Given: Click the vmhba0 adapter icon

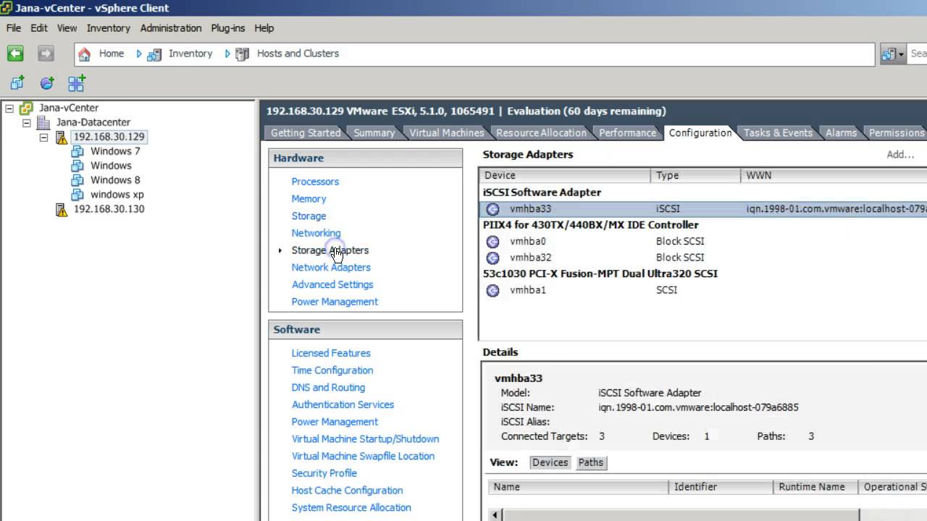Looking at the screenshot, I should (493, 242).
